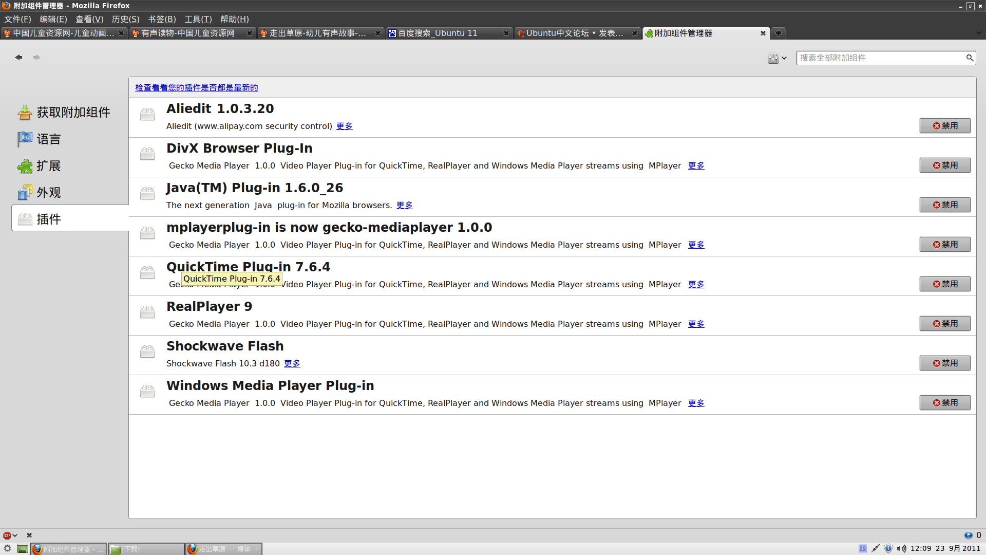Open a new tab with plus button
Screen dimensions: 986x555
(x=778, y=33)
